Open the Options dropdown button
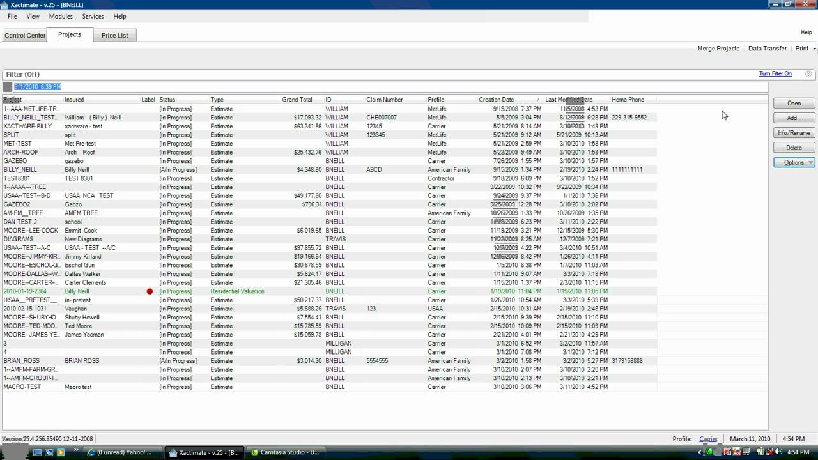The image size is (818, 460). tap(794, 162)
